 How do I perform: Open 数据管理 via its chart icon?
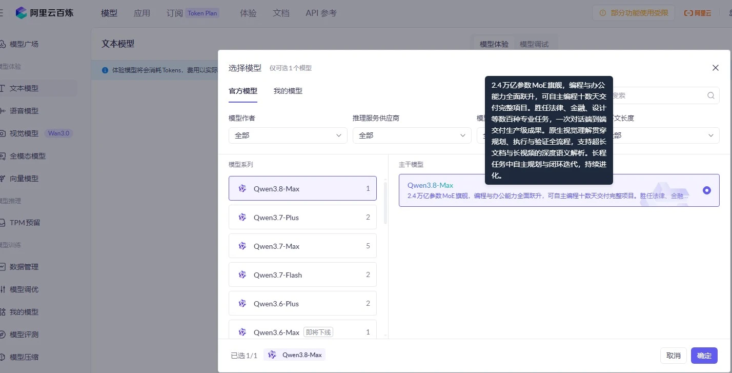[x=3, y=267]
